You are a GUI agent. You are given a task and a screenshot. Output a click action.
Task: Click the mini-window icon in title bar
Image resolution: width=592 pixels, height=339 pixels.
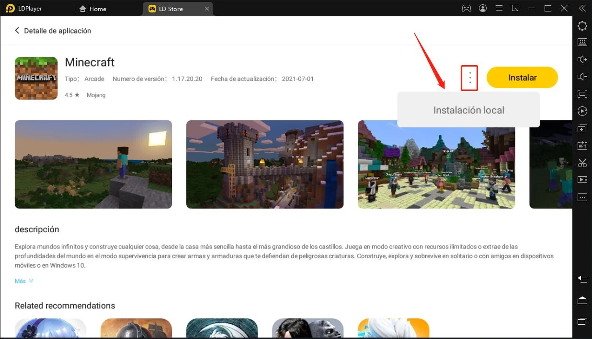pos(515,8)
